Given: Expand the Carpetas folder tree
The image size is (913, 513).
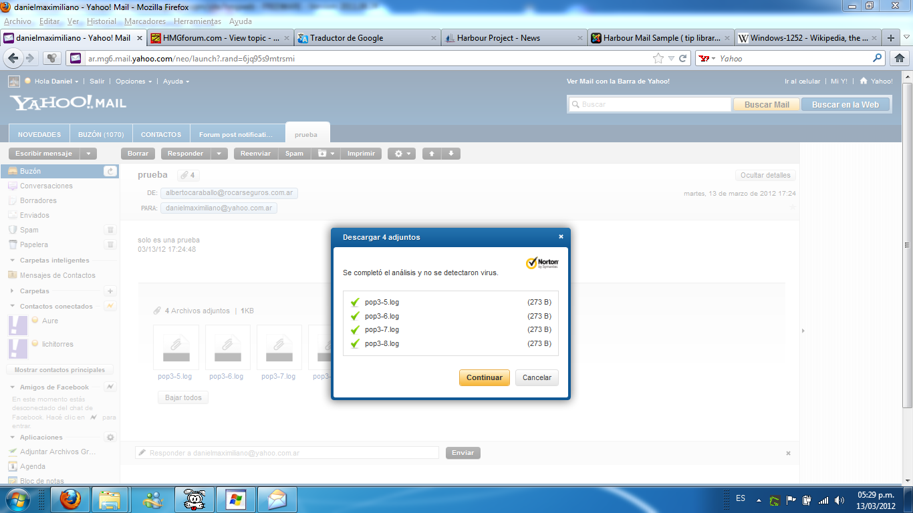Looking at the screenshot, I should click(13, 291).
